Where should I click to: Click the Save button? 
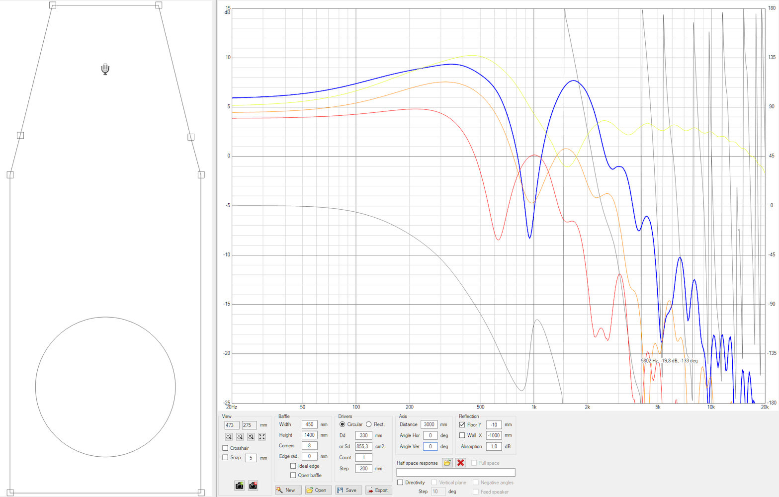(348, 490)
